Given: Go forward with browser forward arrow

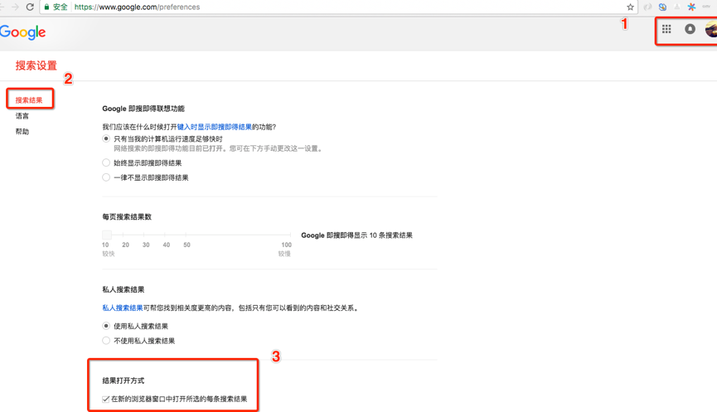Looking at the screenshot, I should [15, 7].
